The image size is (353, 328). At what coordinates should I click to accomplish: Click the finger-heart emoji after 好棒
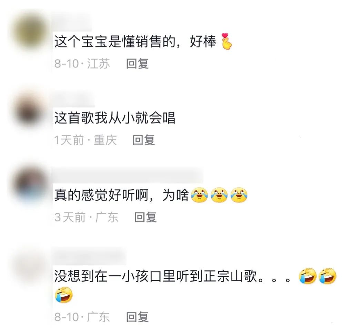pos(226,41)
